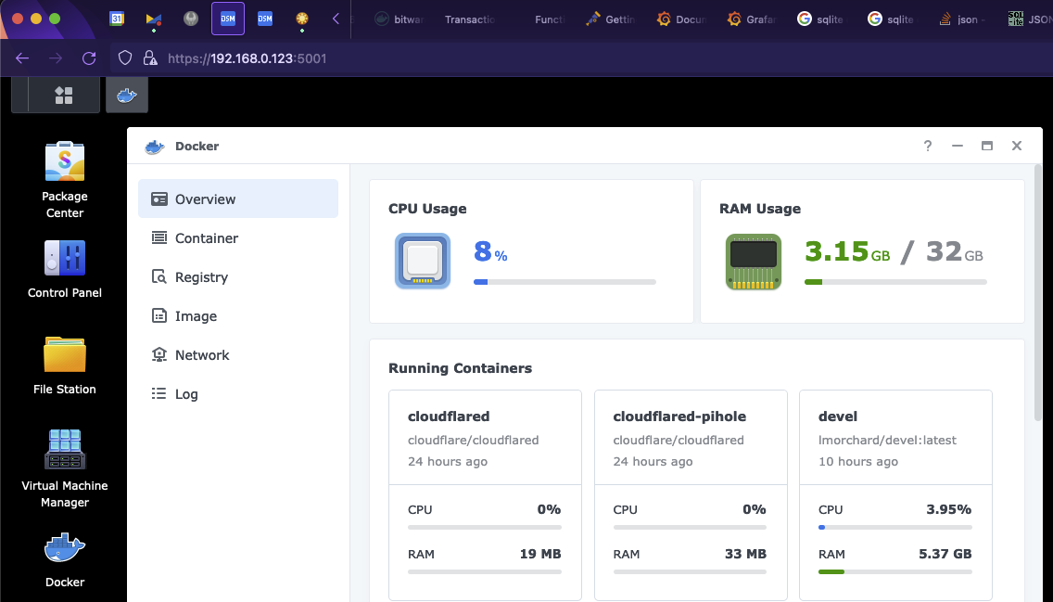Go back using browser back arrow

22,58
